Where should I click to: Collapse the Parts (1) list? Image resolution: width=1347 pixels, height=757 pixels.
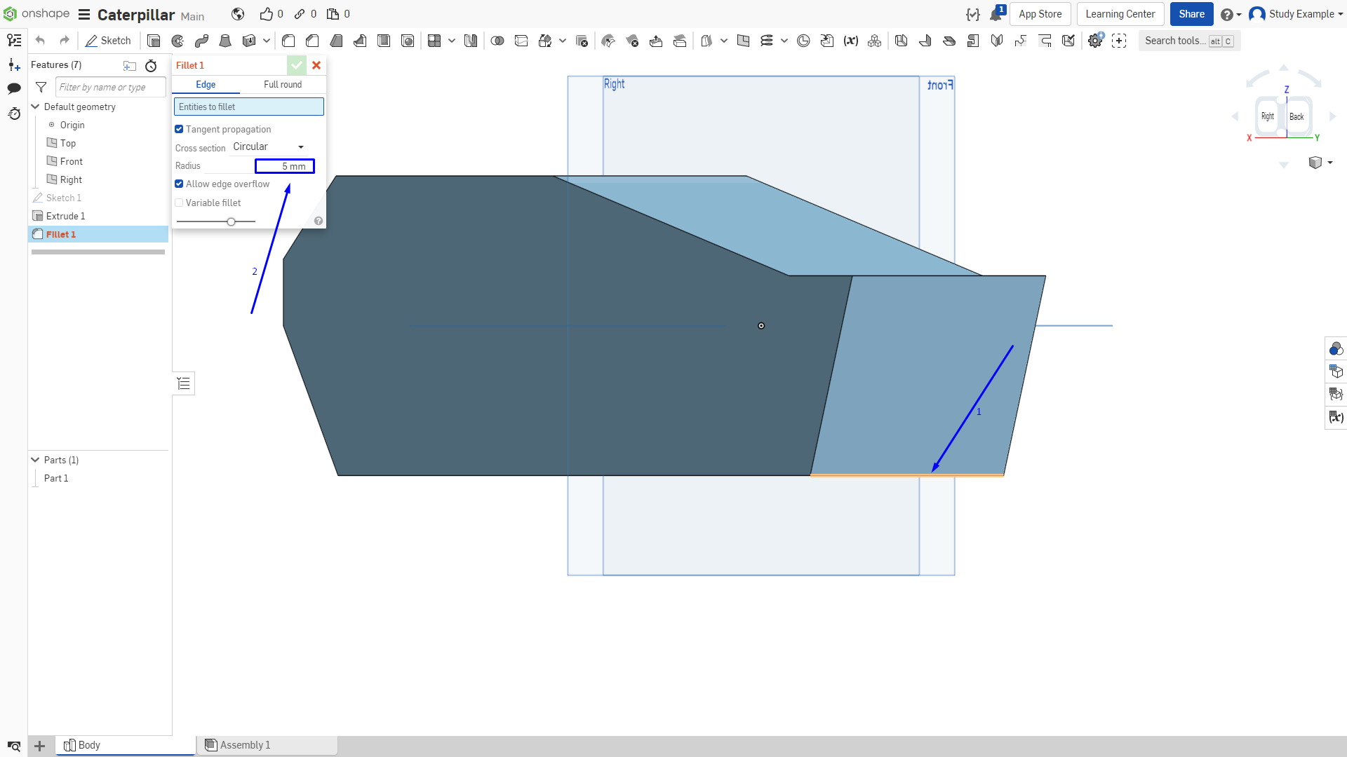35,460
